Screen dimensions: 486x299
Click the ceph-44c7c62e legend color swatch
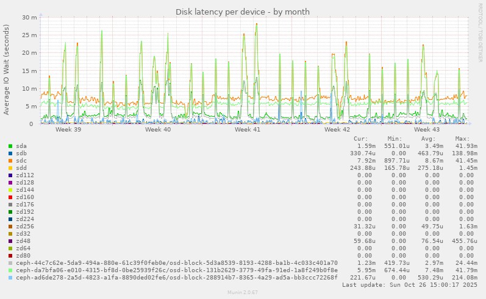[10, 263]
